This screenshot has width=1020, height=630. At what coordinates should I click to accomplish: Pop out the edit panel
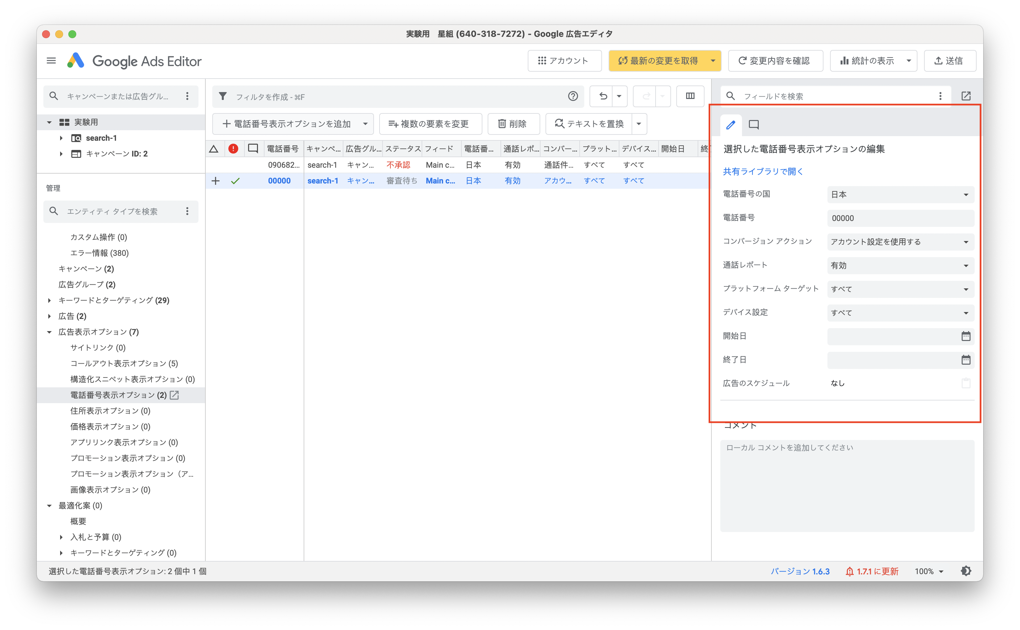point(966,96)
